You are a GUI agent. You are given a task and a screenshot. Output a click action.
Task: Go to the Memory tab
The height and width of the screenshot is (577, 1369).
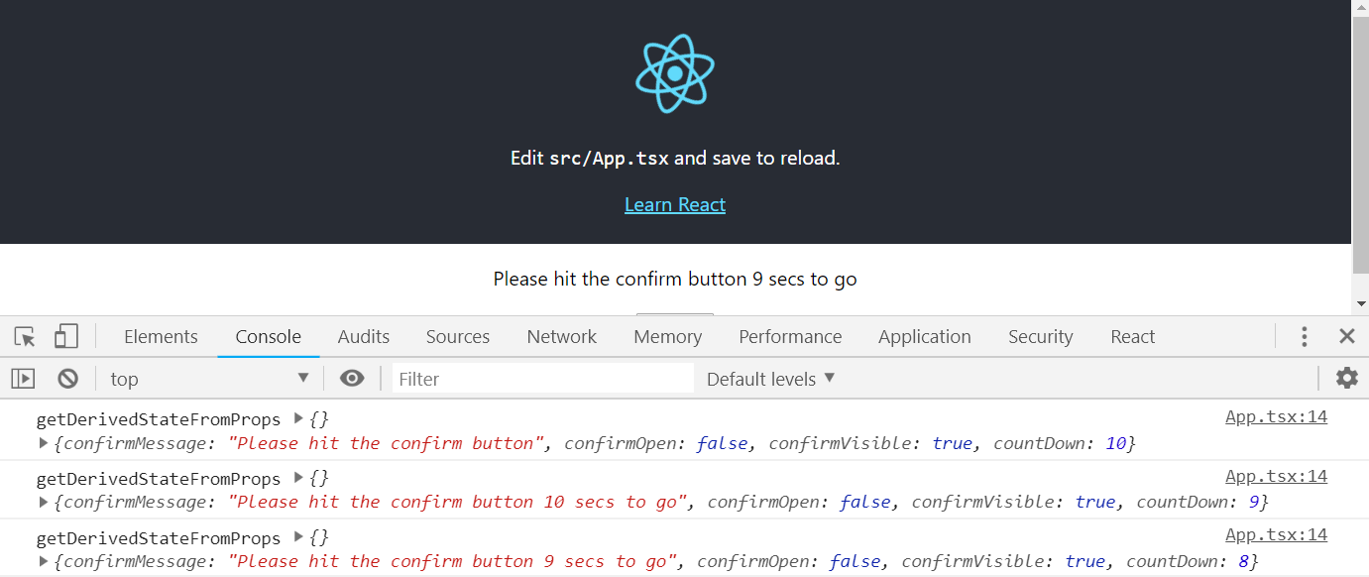(x=668, y=337)
